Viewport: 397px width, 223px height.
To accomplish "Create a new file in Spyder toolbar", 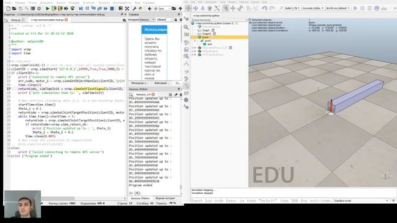I will [8, 9].
